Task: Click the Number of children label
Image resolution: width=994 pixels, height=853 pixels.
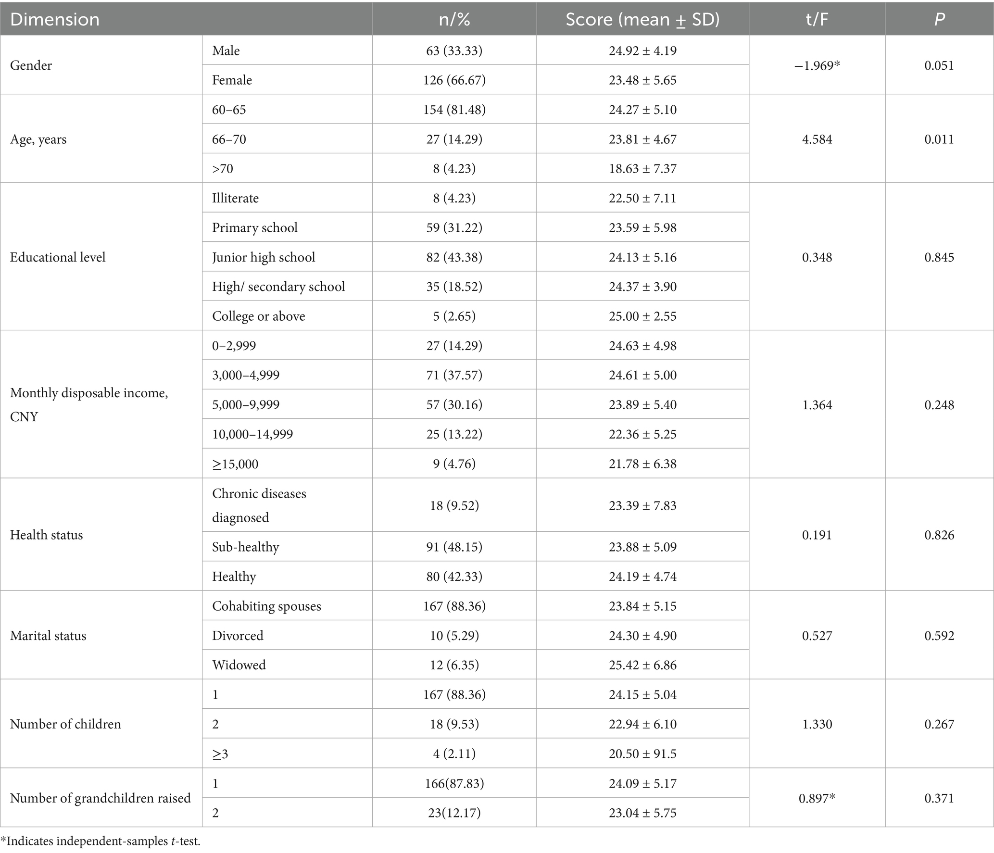Action: 65,724
